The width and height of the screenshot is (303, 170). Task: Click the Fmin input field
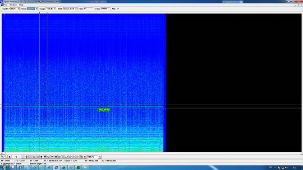(x=88, y=9)
